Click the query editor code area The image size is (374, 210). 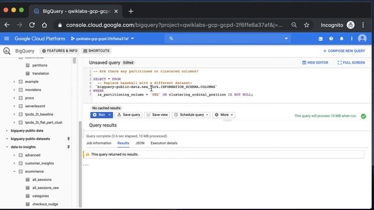(x=227, y=85)
